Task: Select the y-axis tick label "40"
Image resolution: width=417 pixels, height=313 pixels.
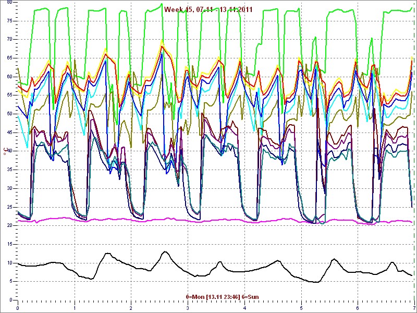Action: [9, 151]
